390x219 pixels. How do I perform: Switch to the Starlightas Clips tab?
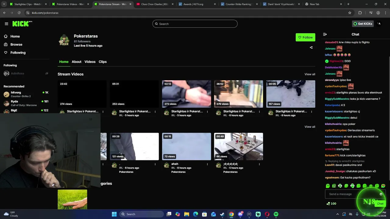(28, 4)
